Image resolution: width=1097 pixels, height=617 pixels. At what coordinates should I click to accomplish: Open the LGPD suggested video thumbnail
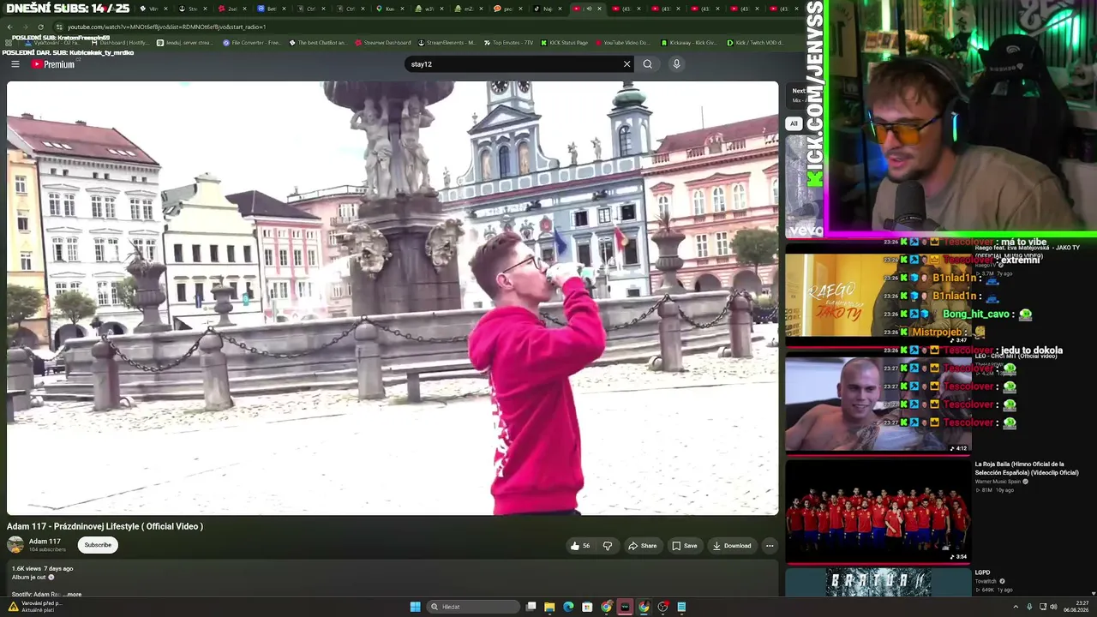878,583
